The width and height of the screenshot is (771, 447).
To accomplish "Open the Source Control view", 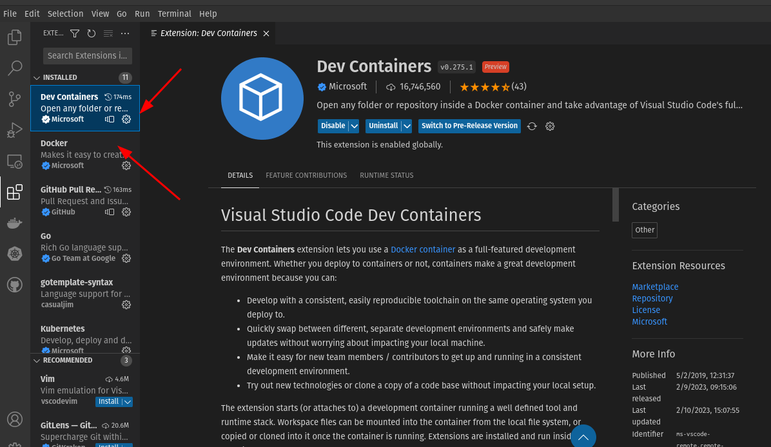I will 15,99.
